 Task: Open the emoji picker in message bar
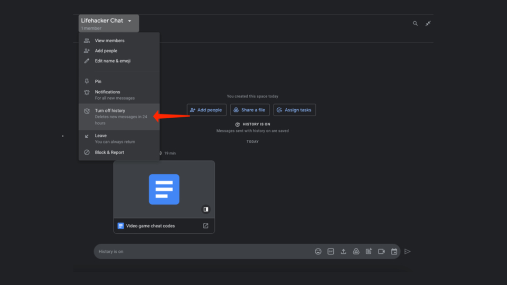pos(318,251)
